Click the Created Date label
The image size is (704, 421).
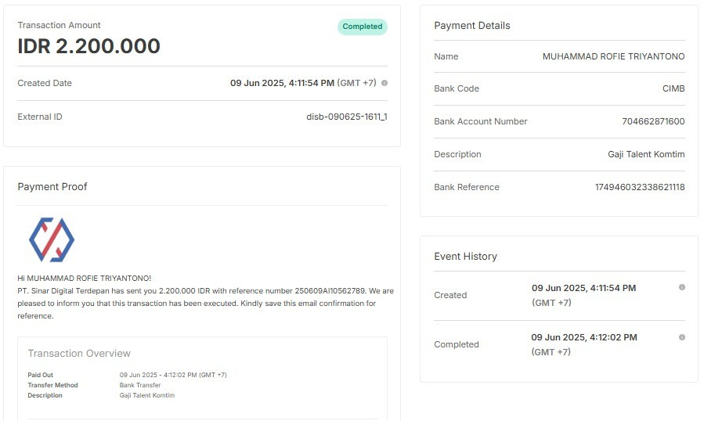point(45,83)
